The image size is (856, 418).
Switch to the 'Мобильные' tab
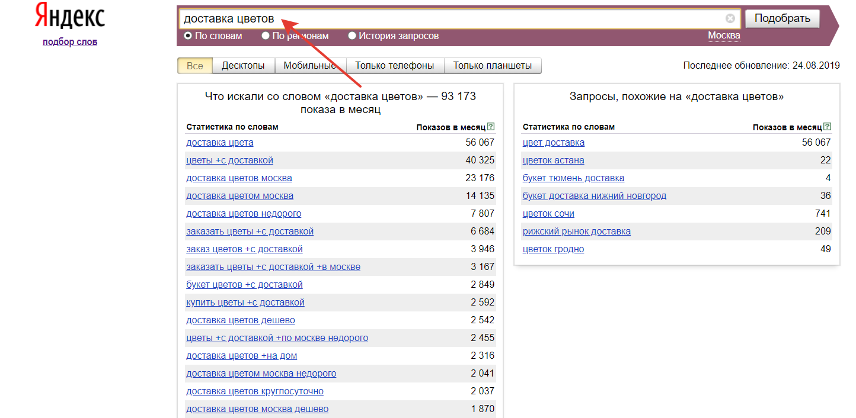[309, 66]
